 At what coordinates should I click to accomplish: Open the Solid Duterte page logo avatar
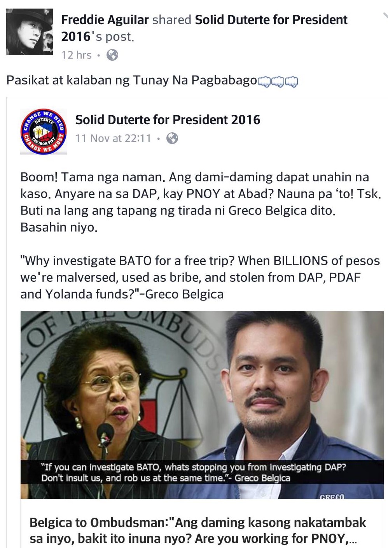tap(44, 132)
